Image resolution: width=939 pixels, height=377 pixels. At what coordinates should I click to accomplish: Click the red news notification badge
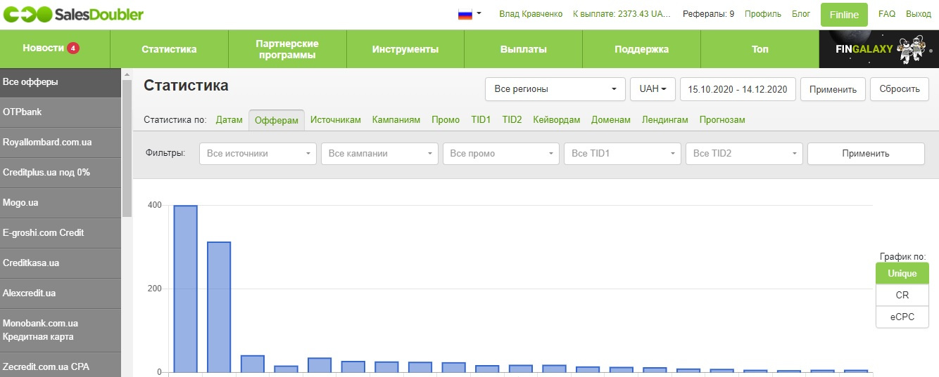(73, 48)
